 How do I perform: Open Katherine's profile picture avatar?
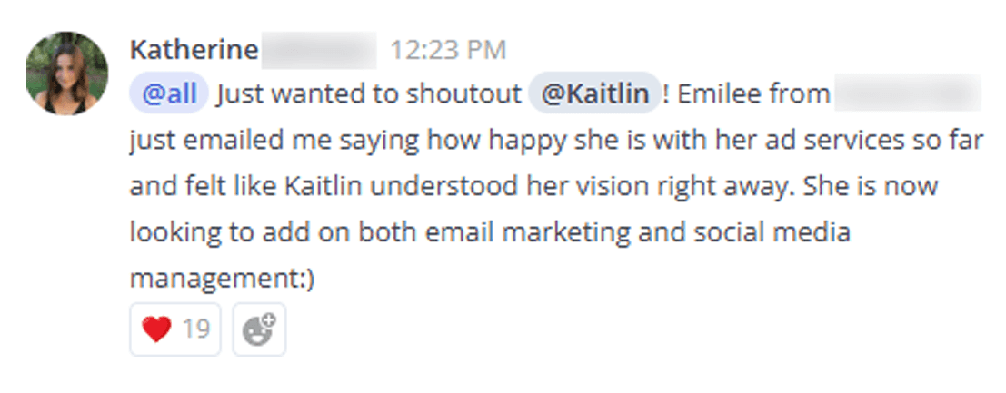(x=66, y=74)
